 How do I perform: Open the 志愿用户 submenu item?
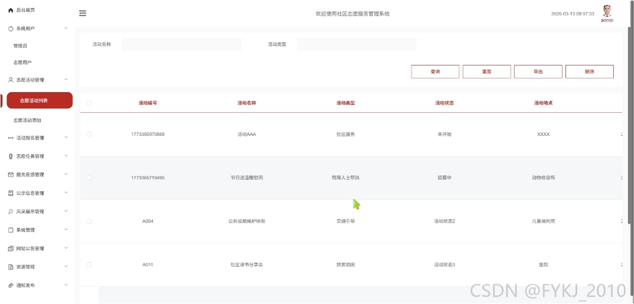point(22,62)
